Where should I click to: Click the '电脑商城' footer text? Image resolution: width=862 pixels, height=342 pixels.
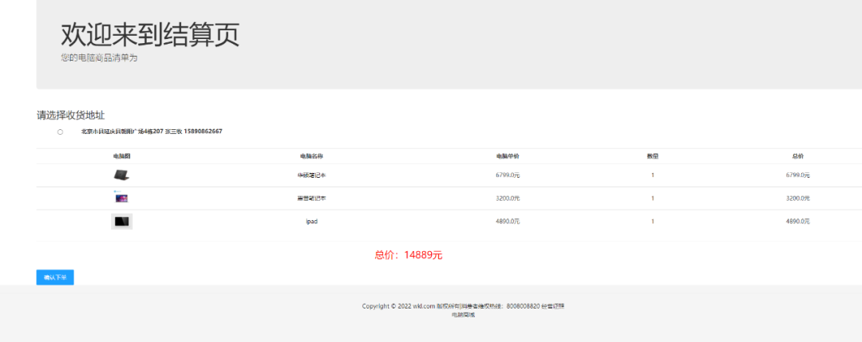click(463, 315)
